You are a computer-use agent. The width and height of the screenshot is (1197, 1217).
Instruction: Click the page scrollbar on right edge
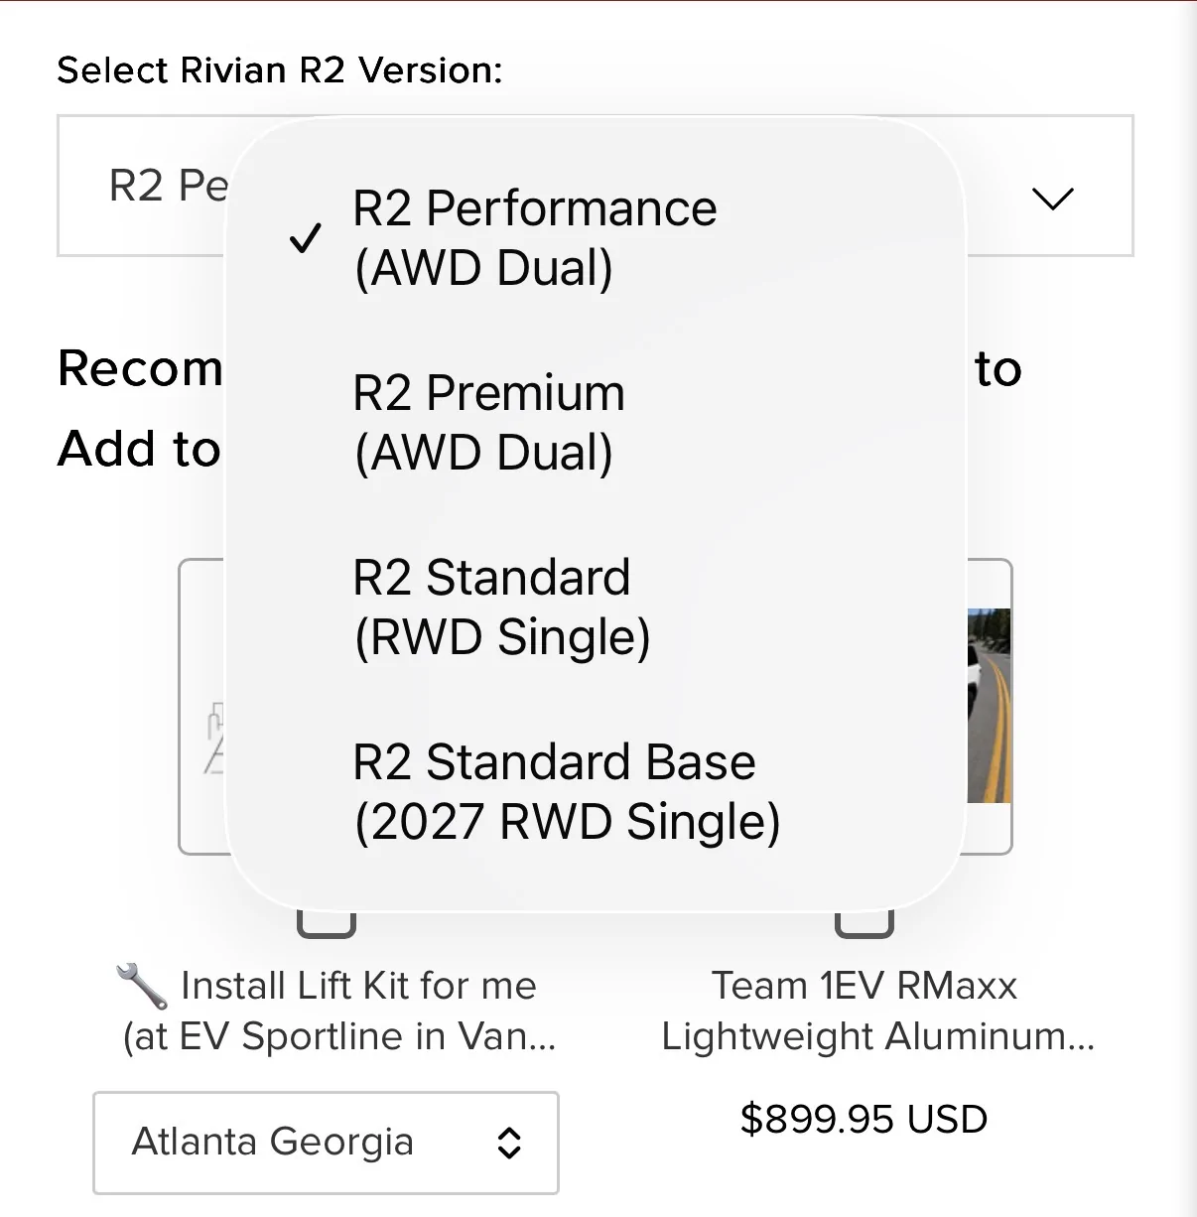click(1185, 608)
